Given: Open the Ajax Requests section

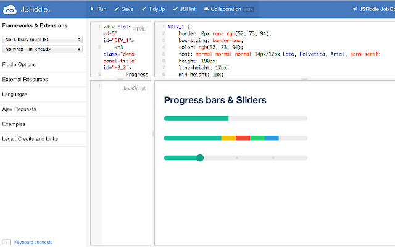Looking at the screenshot, I should point(19,109).
